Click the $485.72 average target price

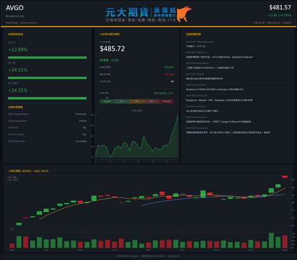pyautogui.click(x=112, y=49)
